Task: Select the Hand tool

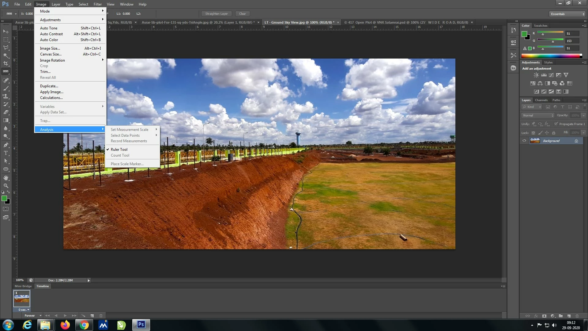Action: pos(6,178)
